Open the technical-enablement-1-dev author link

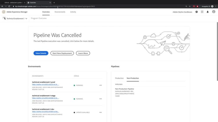click(45, 112)
